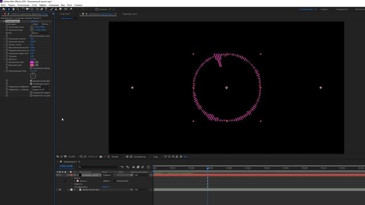
Task: Switch to the Default workspace button
Action: [x=306, y=9]
